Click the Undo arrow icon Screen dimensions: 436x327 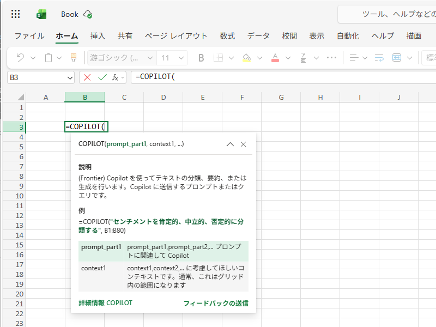pos(20,58)
